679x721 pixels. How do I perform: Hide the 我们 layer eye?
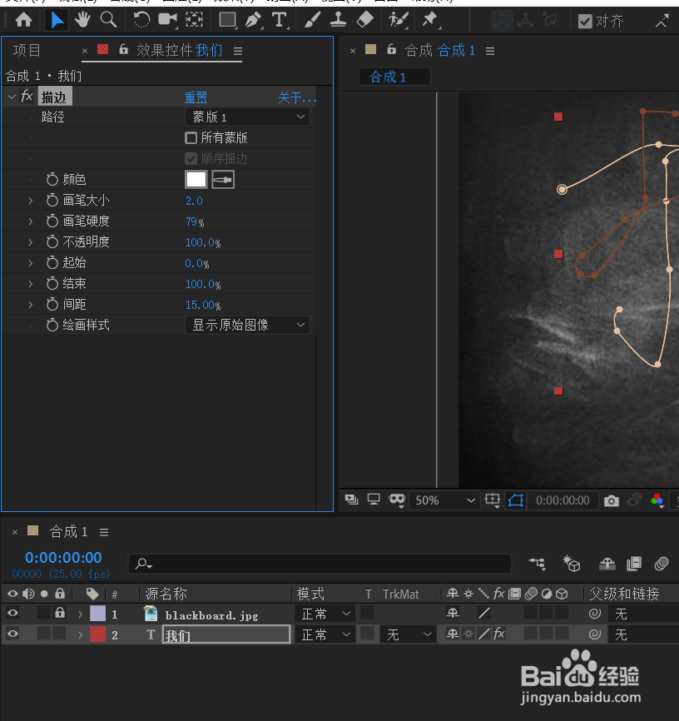tap(12, 634)
